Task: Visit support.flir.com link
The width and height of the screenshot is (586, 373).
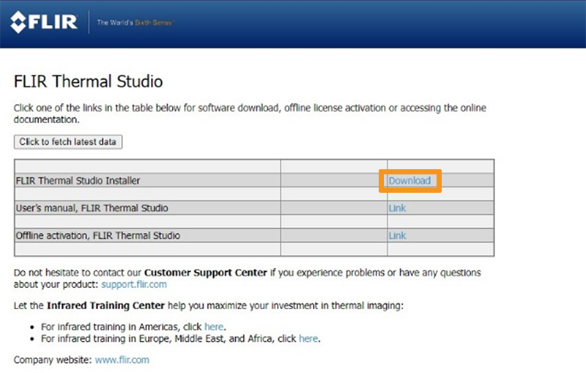Action: click(134, 284)
